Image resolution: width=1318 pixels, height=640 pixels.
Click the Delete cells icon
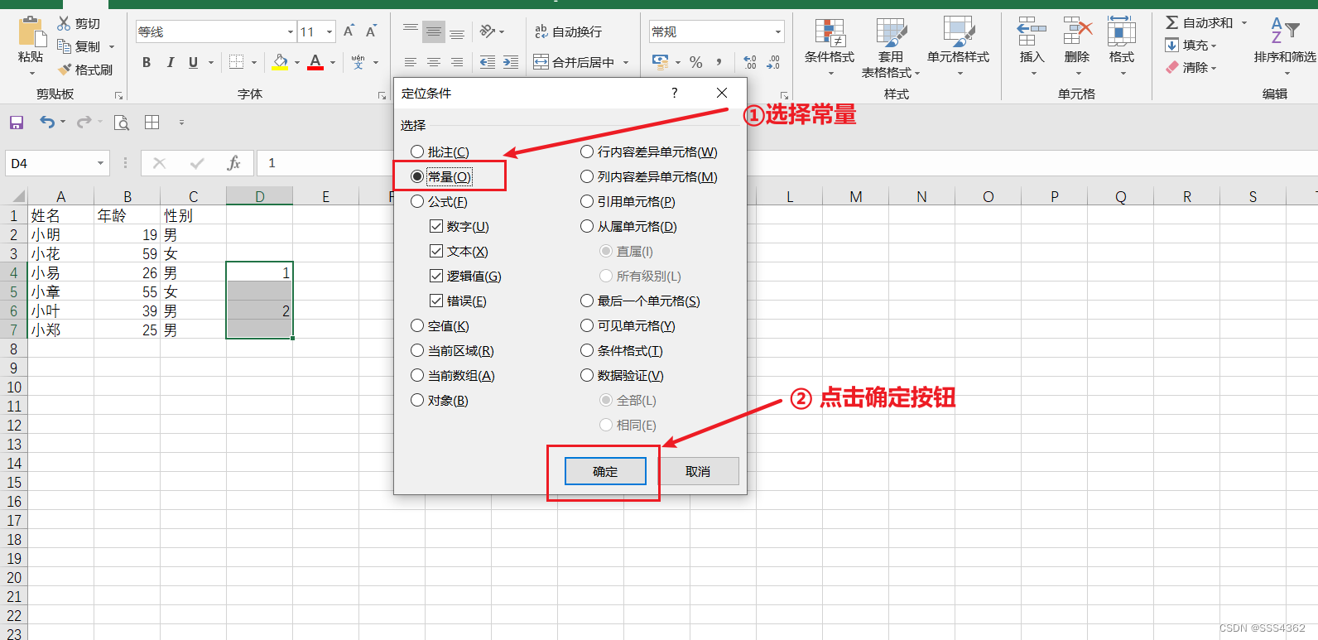tap(1077, 32)
